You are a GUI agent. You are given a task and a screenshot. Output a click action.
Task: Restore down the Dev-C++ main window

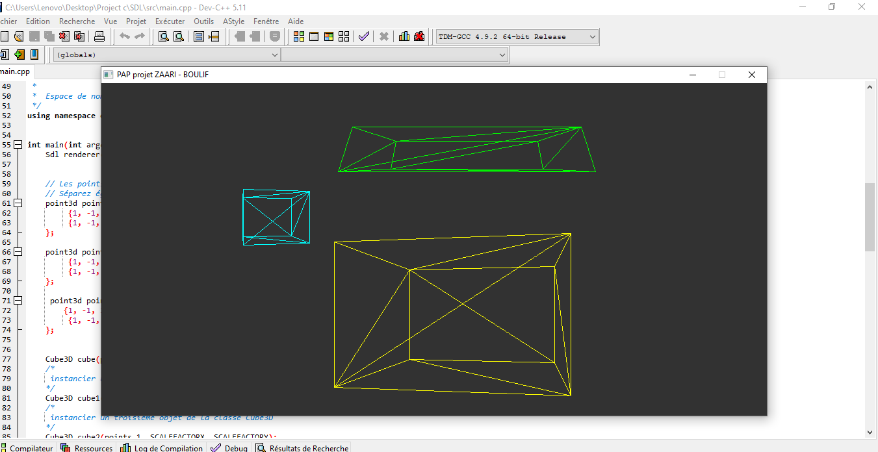pos(831,6)
